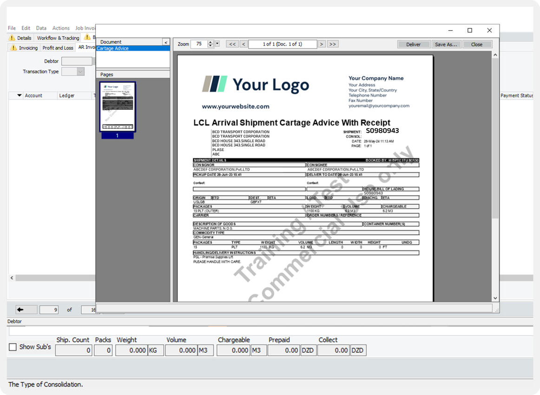Collapse the Document panel with < button
This screenshot has height=395, width=540.
[x=166, y=42]
